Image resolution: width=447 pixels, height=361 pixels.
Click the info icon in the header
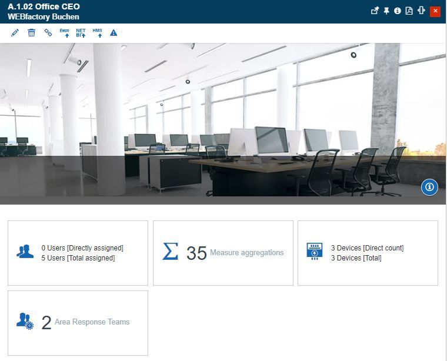(x=398, y=11)
